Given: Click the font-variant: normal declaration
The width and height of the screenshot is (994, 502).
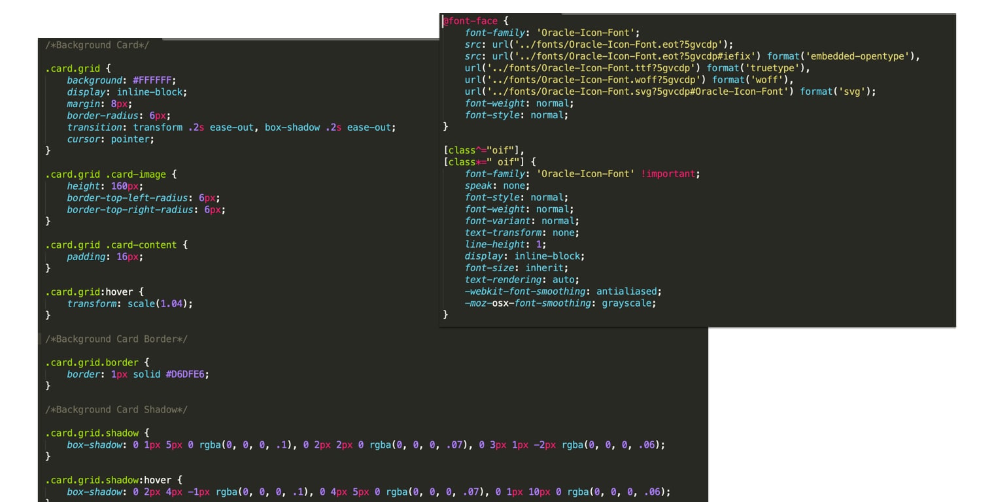Looking at the screenshot, I should [522, 222].
